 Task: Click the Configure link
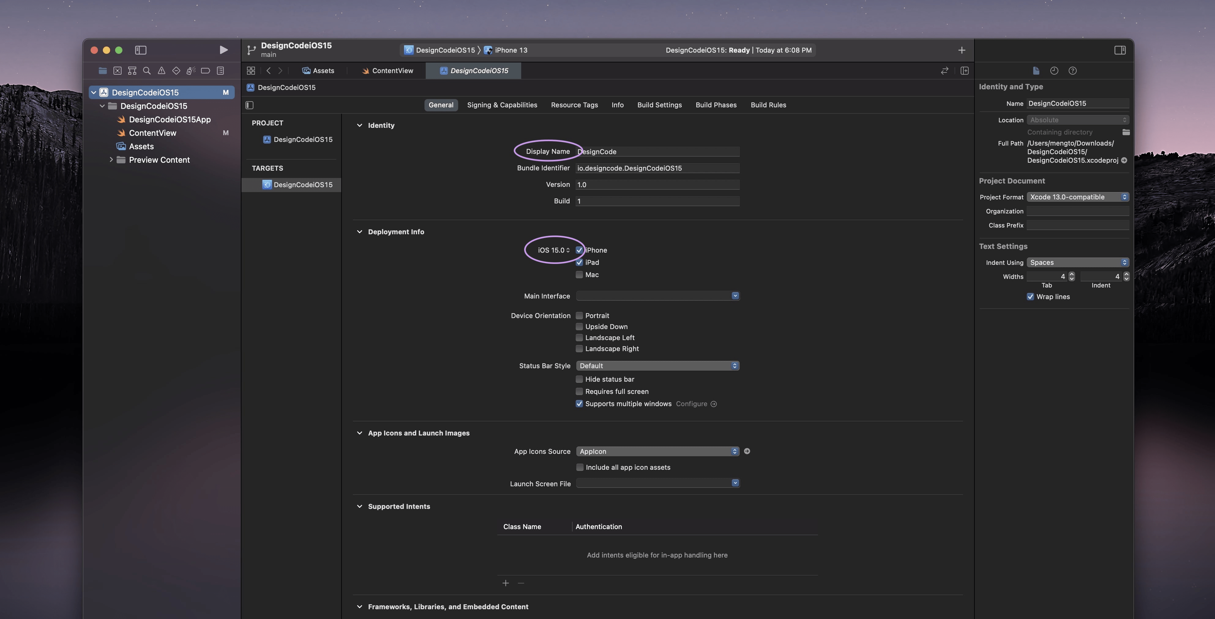pyautogui.click(x=691, y=404)
